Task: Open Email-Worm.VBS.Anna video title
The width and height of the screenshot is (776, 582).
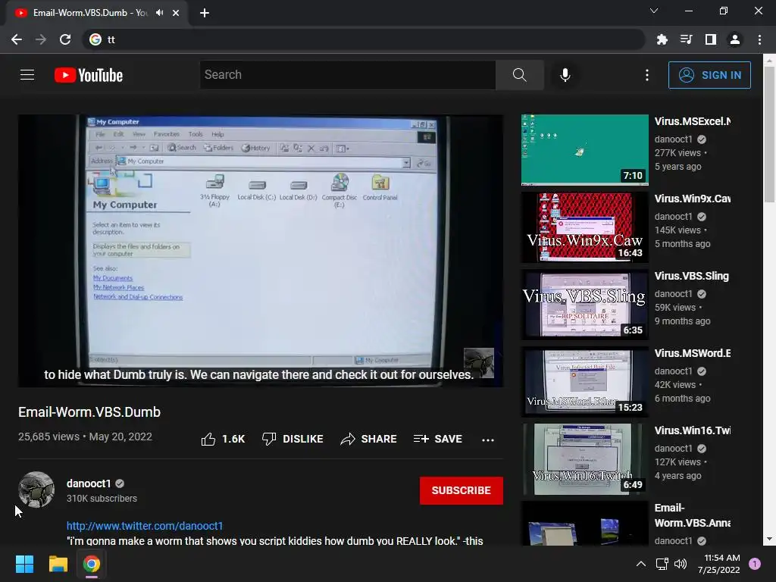Action: 693,515
